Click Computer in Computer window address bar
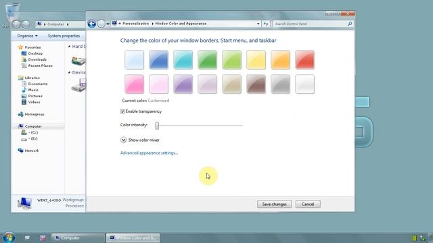This screenshot has height=243, width=433. pos(55,24)
